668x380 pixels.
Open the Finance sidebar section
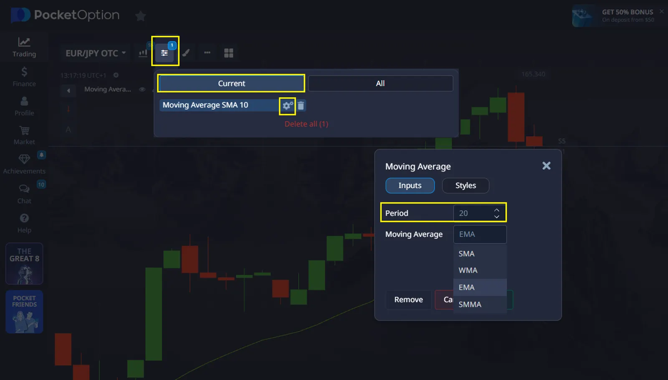24,77
